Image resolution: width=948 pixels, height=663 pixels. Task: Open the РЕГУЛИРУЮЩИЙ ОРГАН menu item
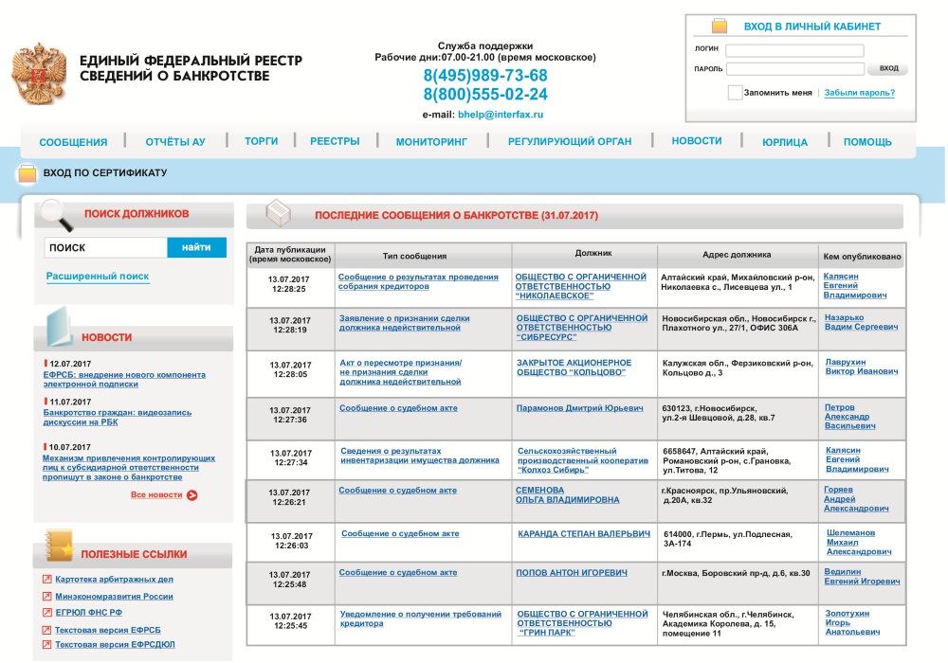570,142
